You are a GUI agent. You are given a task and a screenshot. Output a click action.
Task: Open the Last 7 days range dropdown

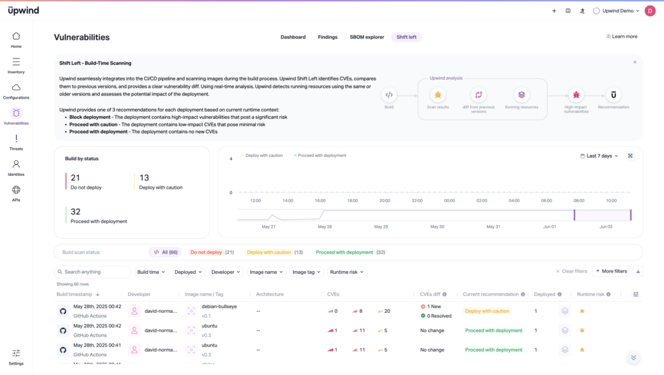599,156
